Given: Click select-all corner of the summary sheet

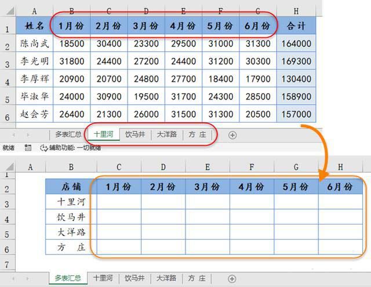Looking at the screenshot, I should (10, 167).
